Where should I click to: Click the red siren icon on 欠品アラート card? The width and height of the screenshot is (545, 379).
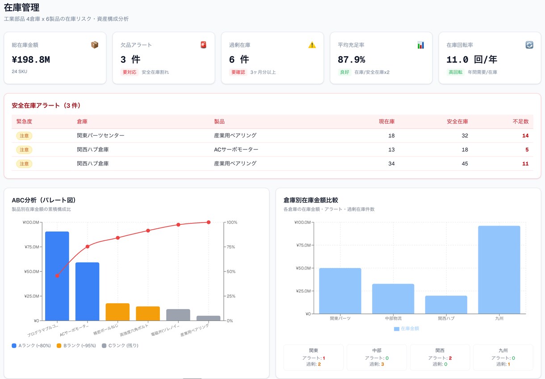[x=203, y=45]
